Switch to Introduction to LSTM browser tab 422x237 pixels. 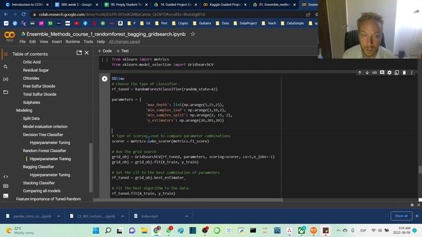pyautogui.click(x=26, y=5)
